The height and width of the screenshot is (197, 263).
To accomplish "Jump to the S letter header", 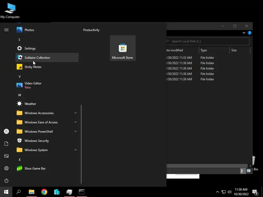I will coord(19,40).
